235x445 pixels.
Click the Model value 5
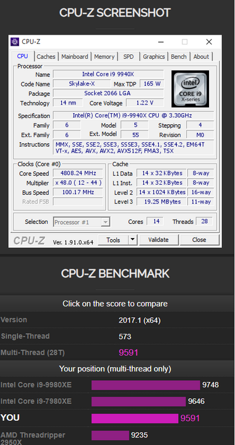135,125
